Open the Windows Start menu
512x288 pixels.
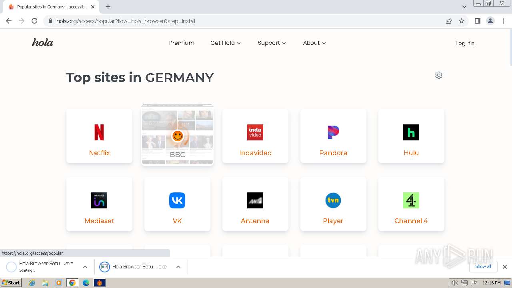tap(11, 283)
